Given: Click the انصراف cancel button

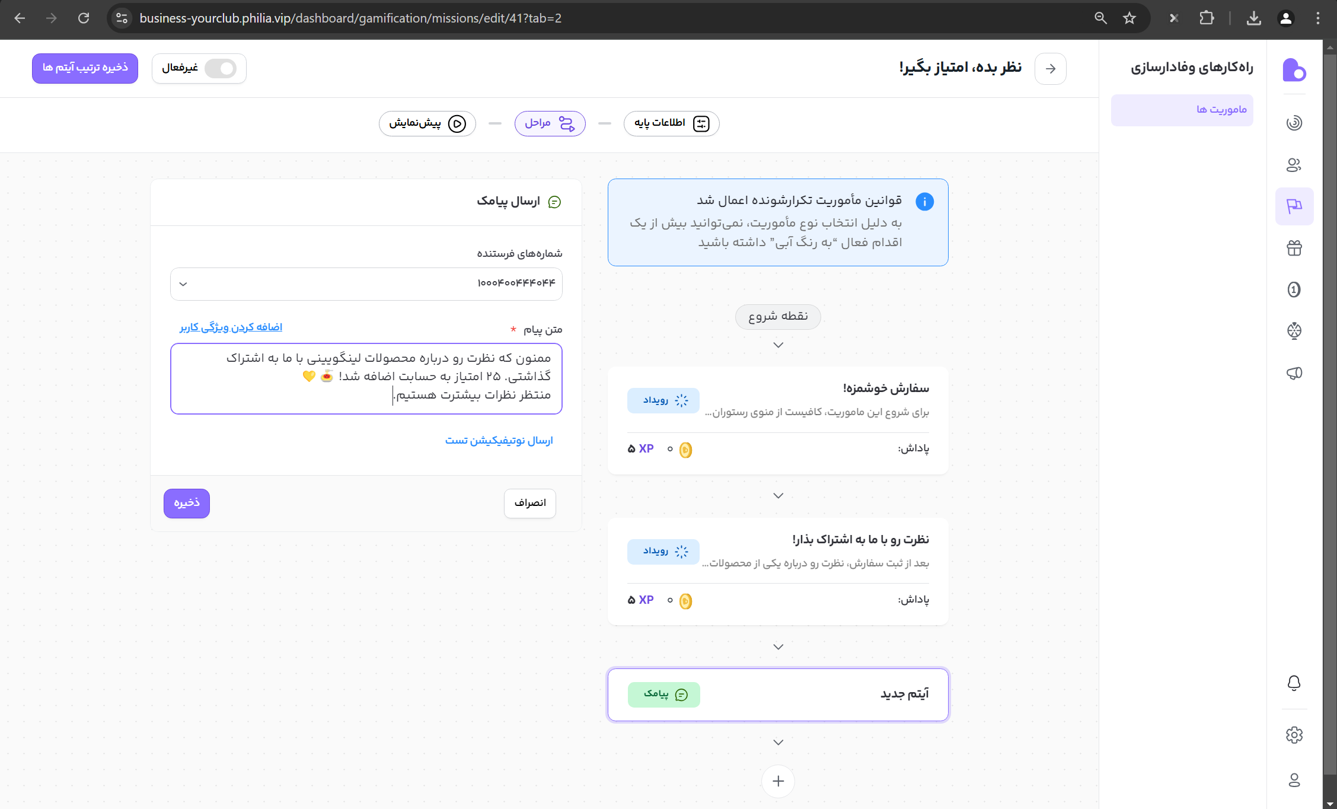Looking at the screenshot, I should pos(529,503).
